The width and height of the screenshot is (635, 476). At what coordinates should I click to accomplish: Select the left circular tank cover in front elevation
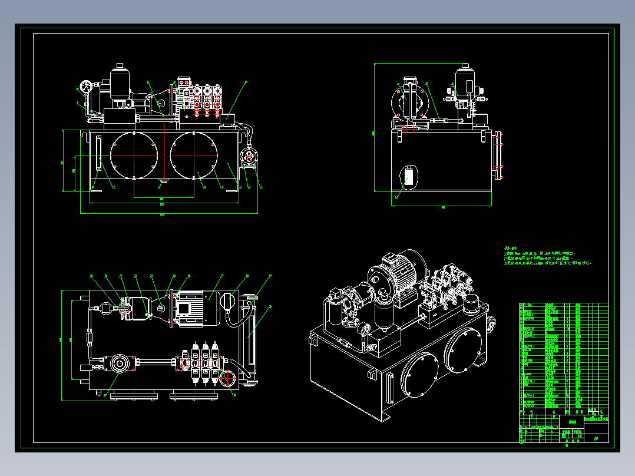coord(134,155)
